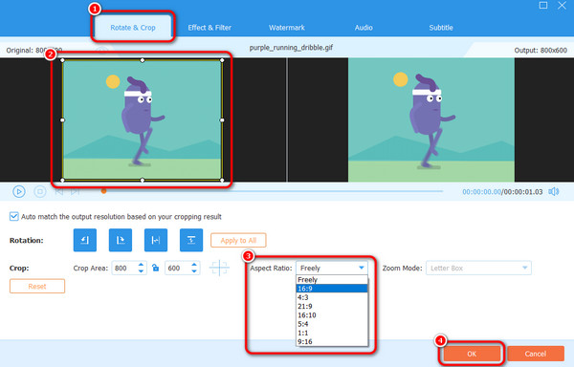
Task: Select the 9:16 aspect ratio option
Action: [x=332, y=342]
